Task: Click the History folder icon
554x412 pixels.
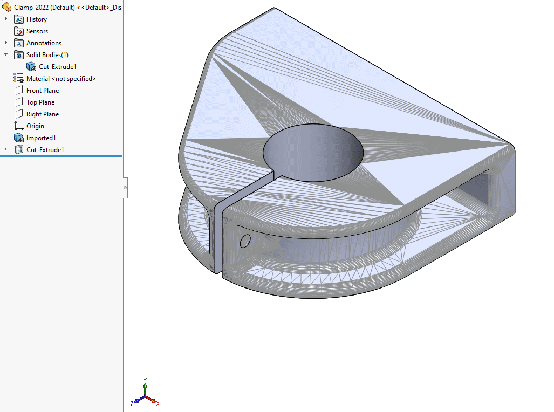Action: (19, 19)
